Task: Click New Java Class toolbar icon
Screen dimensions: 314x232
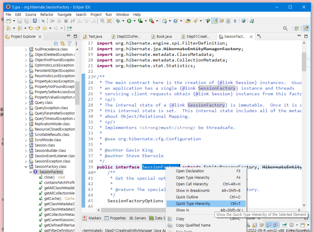Action: pos(176,21)
